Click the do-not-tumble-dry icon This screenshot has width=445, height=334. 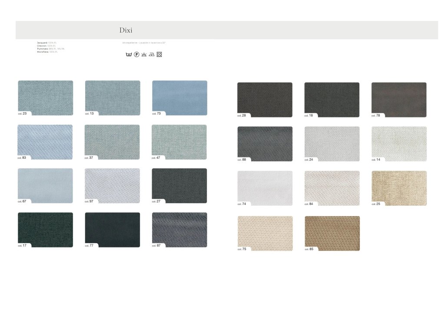159,54
